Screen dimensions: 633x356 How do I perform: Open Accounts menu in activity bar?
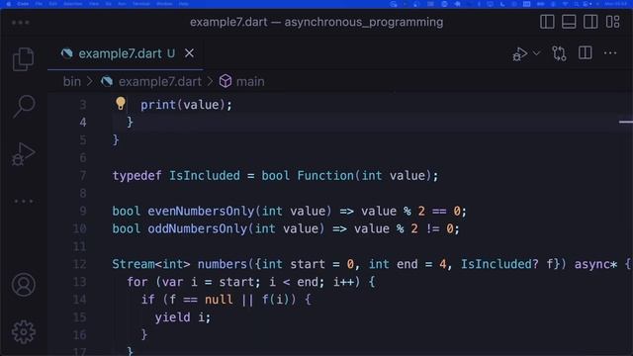23,285
